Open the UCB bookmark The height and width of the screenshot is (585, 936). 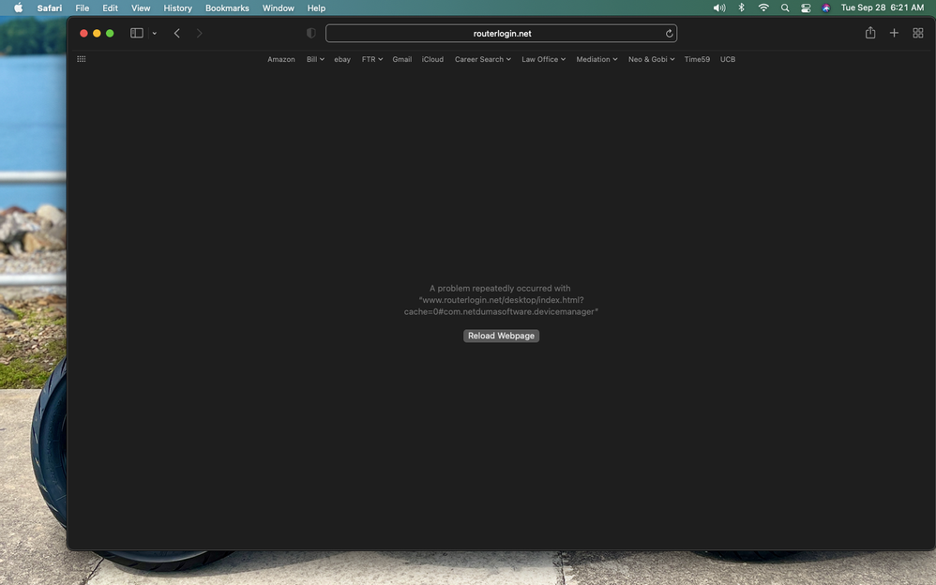728,59
